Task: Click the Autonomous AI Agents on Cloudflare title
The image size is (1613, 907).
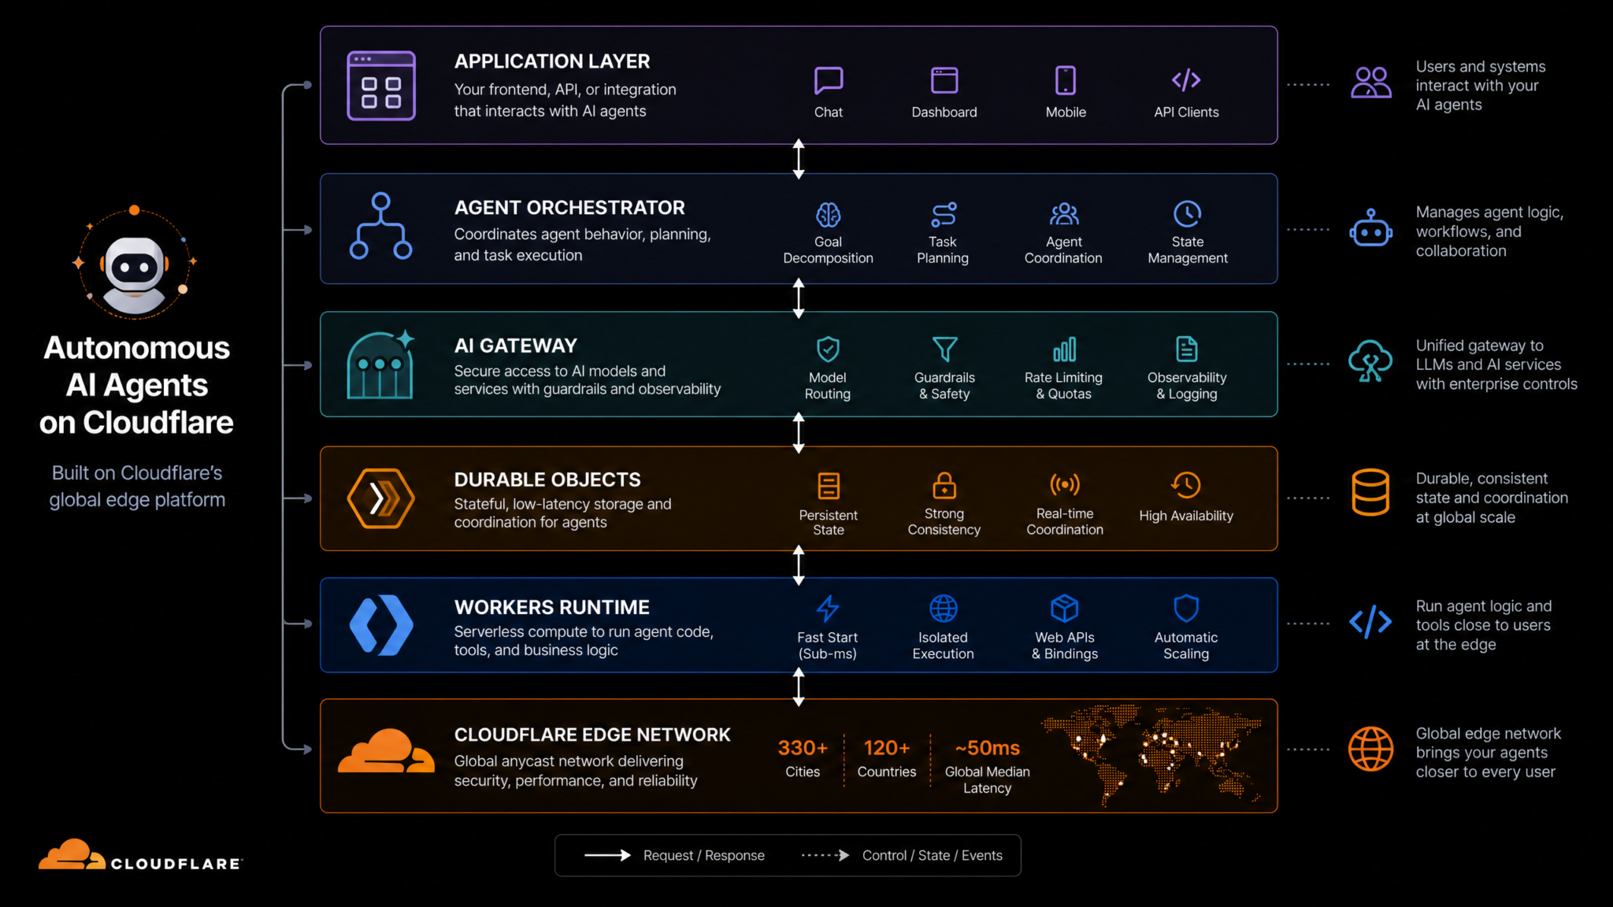Action: click(x=136, y=385)
